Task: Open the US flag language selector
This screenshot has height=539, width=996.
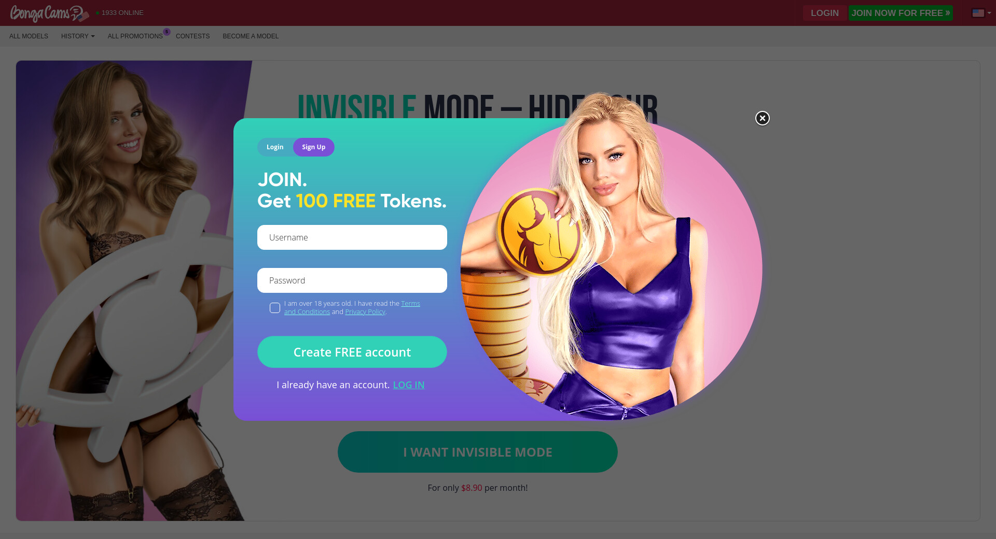Action: (981, 13)
